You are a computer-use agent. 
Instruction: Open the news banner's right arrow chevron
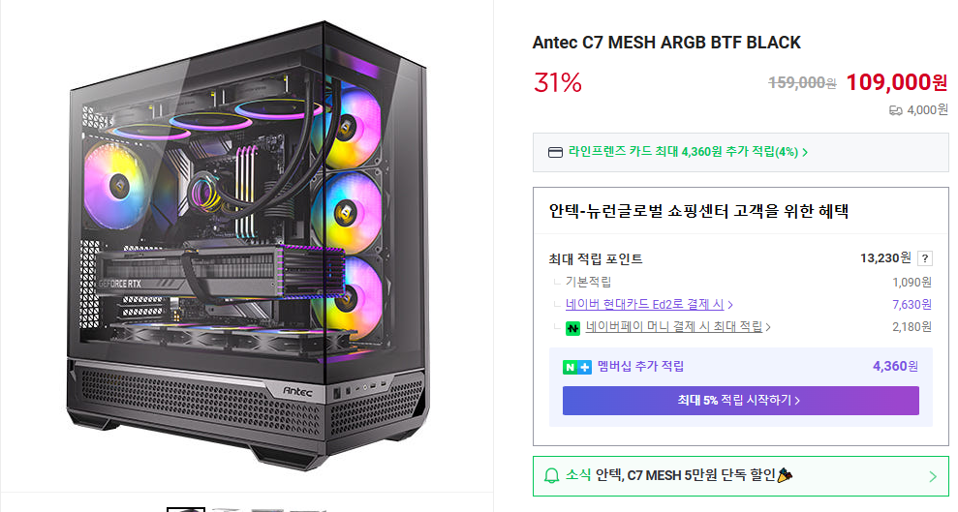[x=932, y=476]
